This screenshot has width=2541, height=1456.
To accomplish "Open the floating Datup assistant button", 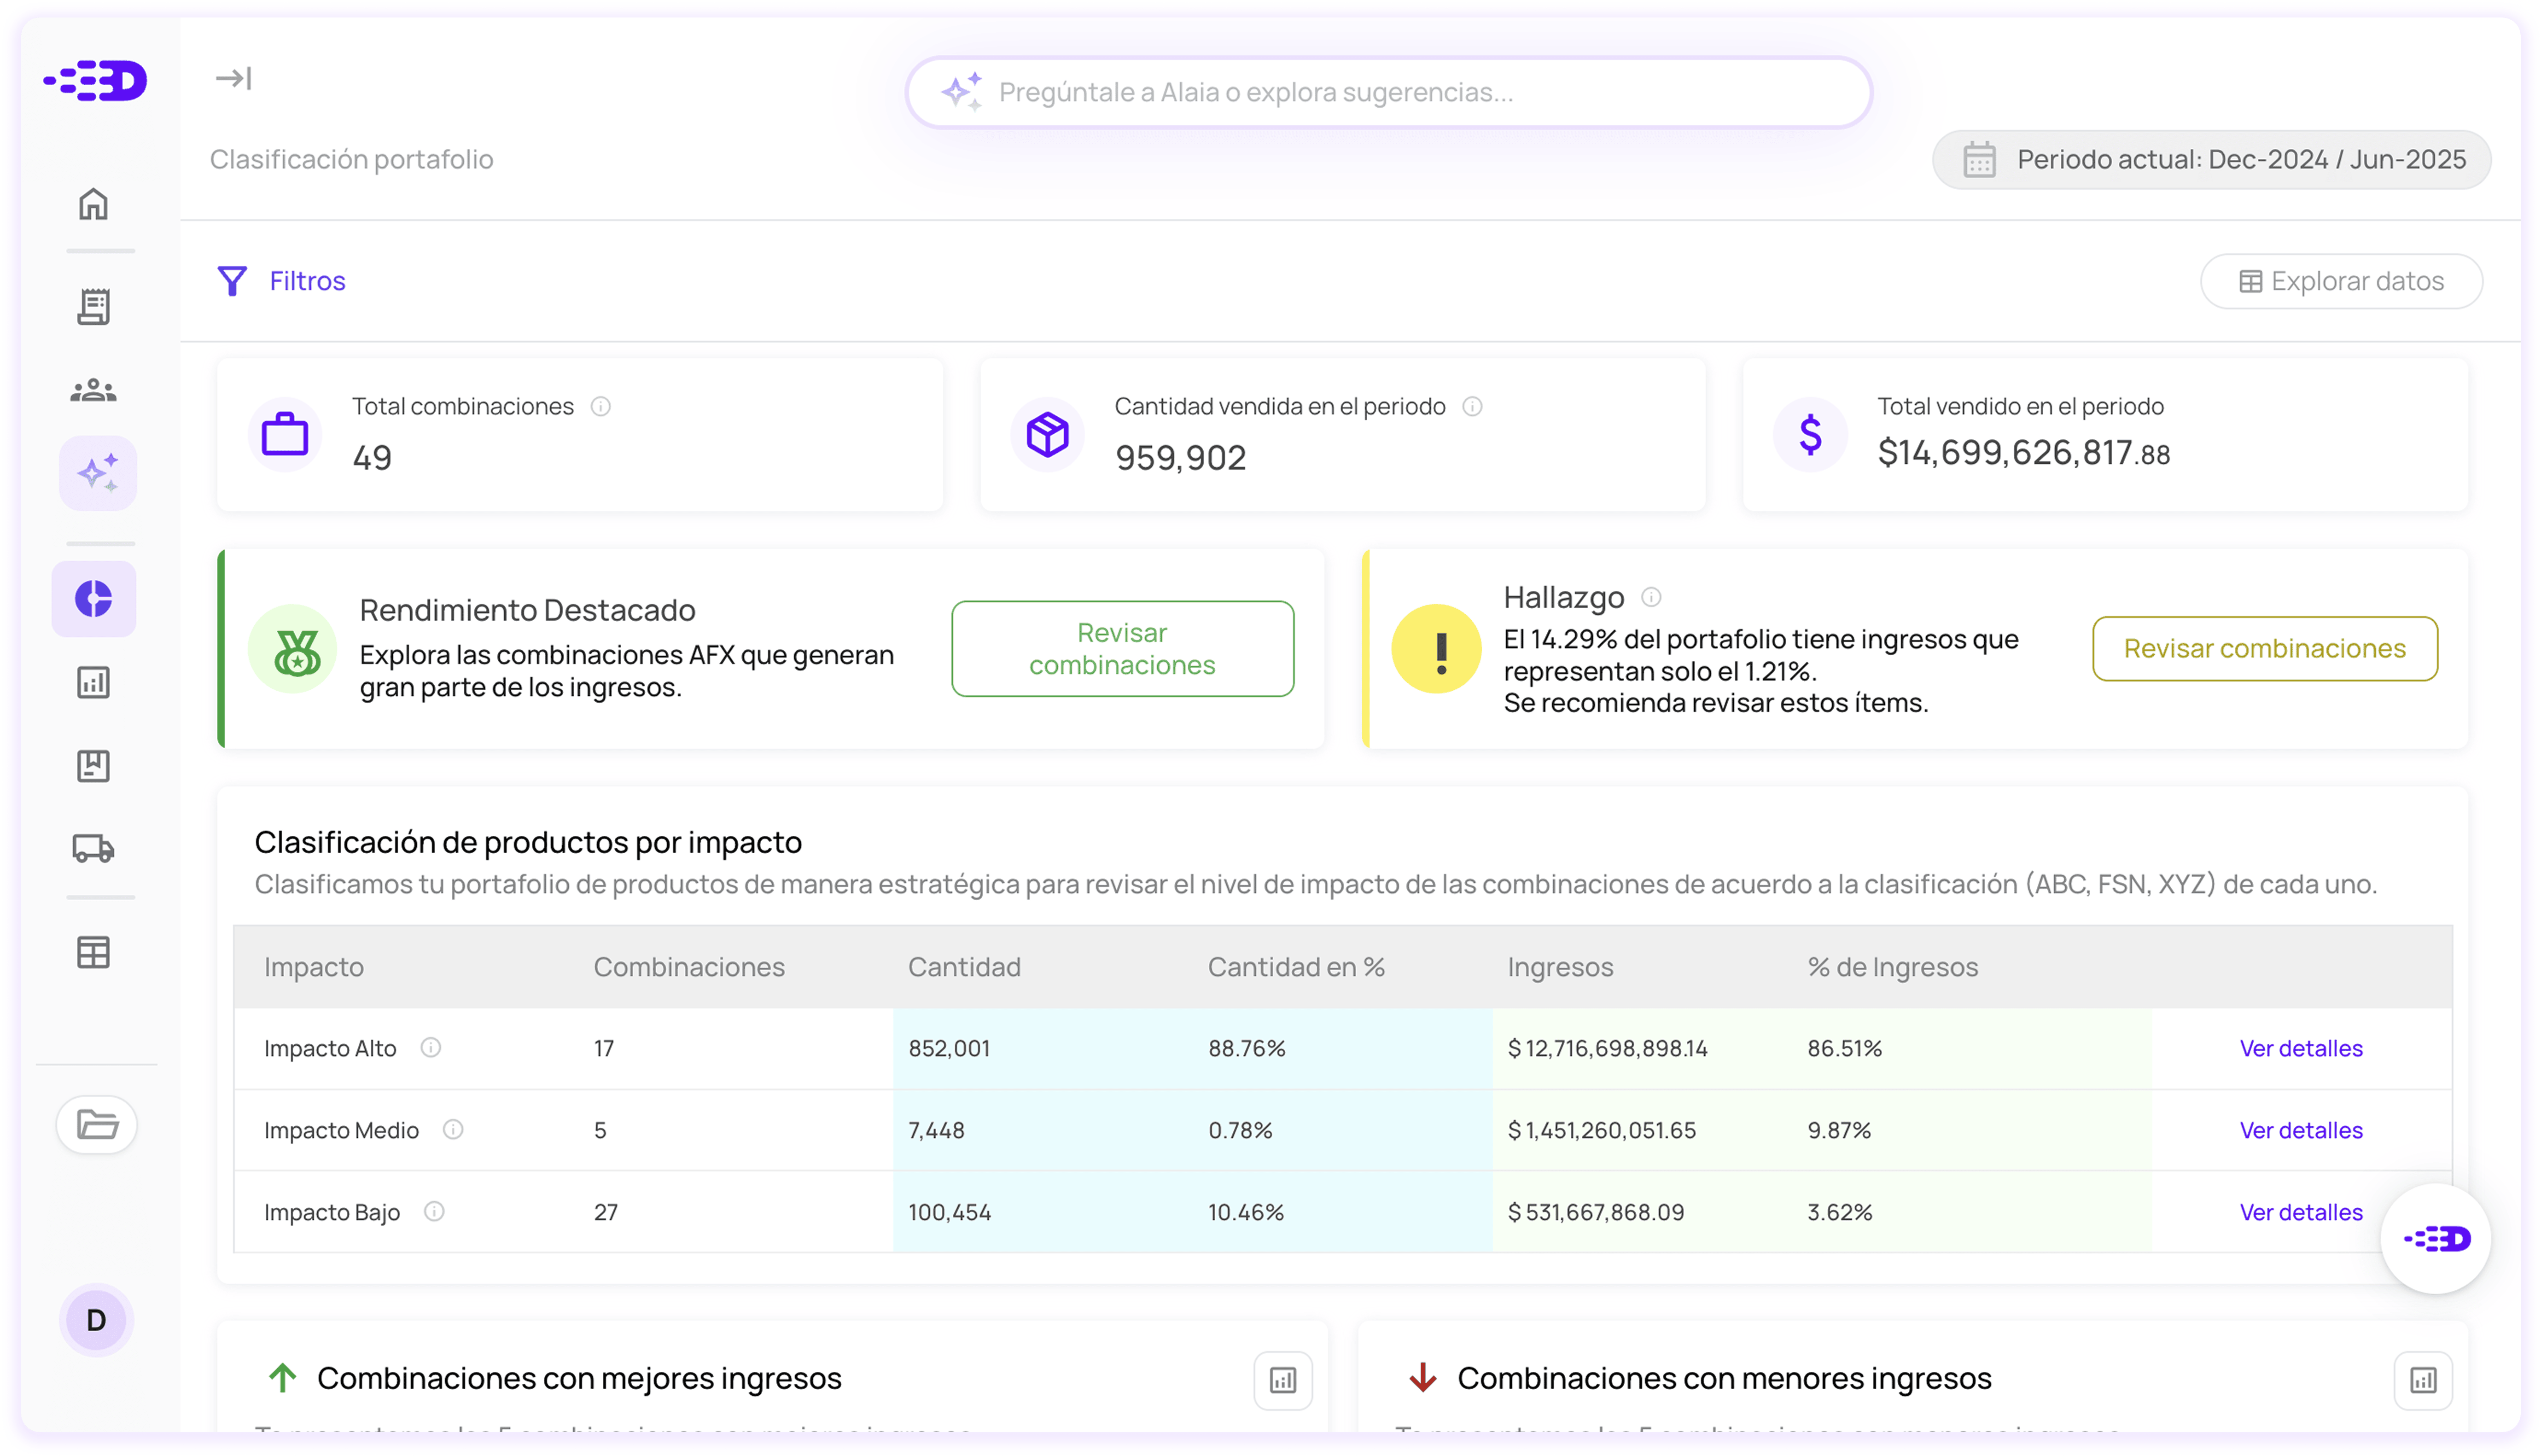I will 2436,1238.
